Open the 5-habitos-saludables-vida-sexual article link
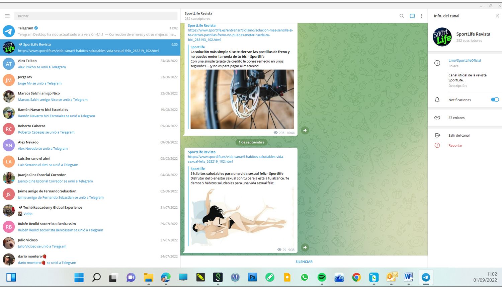The image size is (502, 289). click(x=236, y=159)
